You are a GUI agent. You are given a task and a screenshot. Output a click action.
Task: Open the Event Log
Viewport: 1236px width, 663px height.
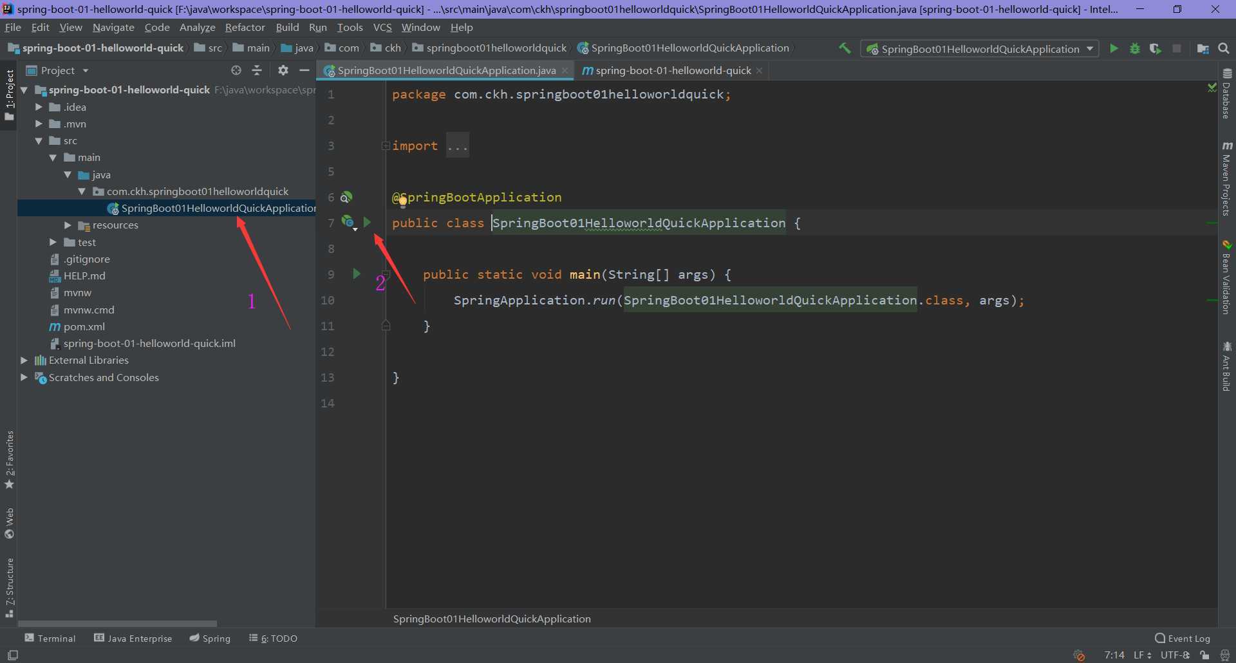pyautogui.click(x=1183, y=639)
